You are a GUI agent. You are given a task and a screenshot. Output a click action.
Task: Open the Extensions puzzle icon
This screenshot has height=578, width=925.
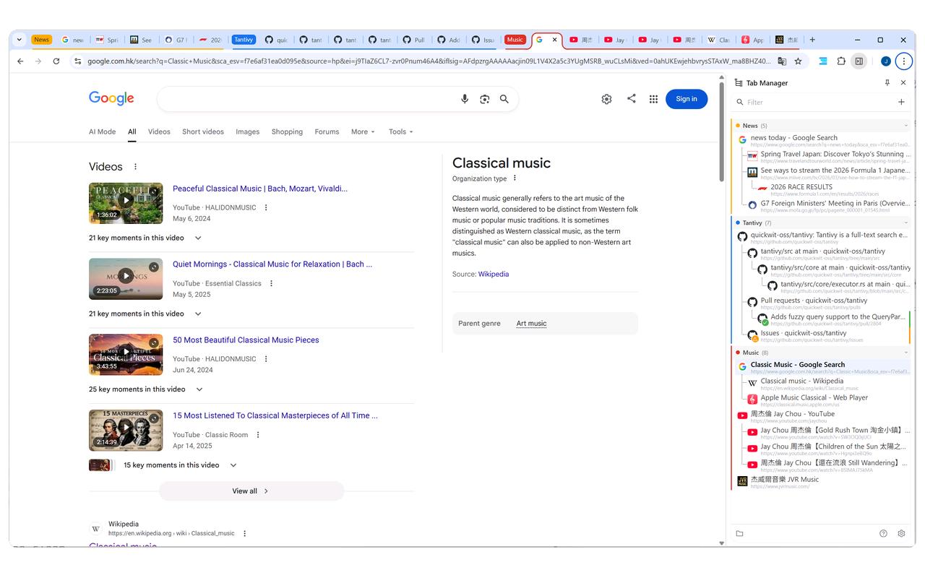841,61
